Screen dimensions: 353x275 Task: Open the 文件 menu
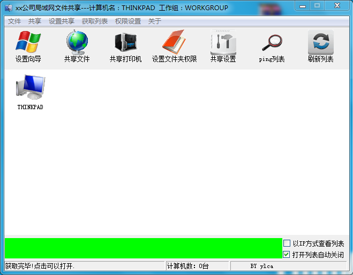(14, 21)
